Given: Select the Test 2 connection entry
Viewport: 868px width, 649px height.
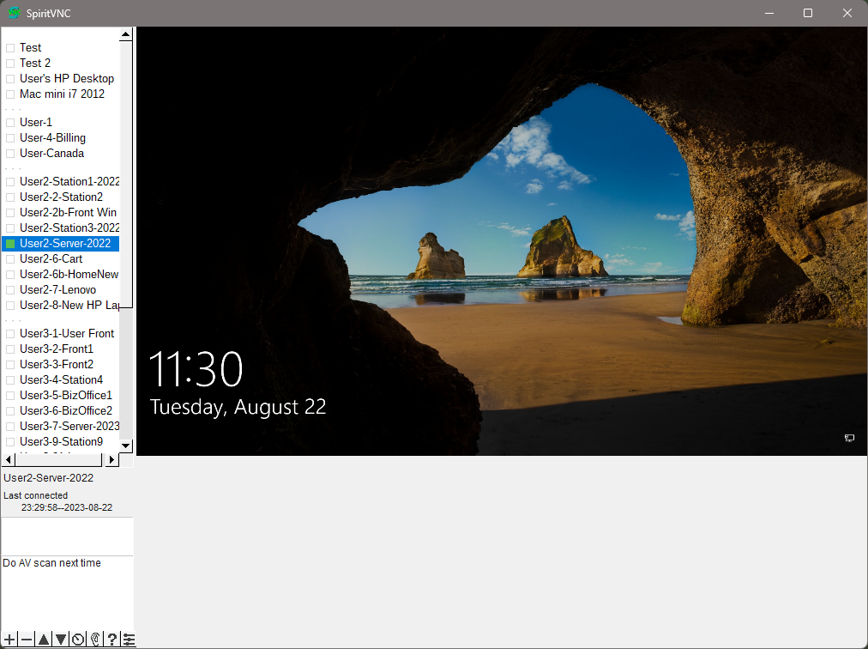Looking at the screenshot, I should click(34, 63).
